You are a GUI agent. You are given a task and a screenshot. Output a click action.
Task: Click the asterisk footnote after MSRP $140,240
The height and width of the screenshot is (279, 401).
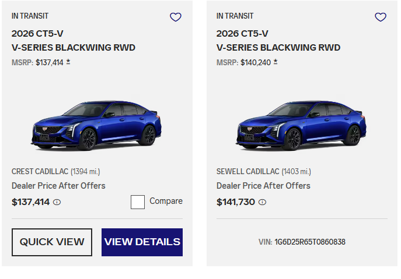(276, 61)
